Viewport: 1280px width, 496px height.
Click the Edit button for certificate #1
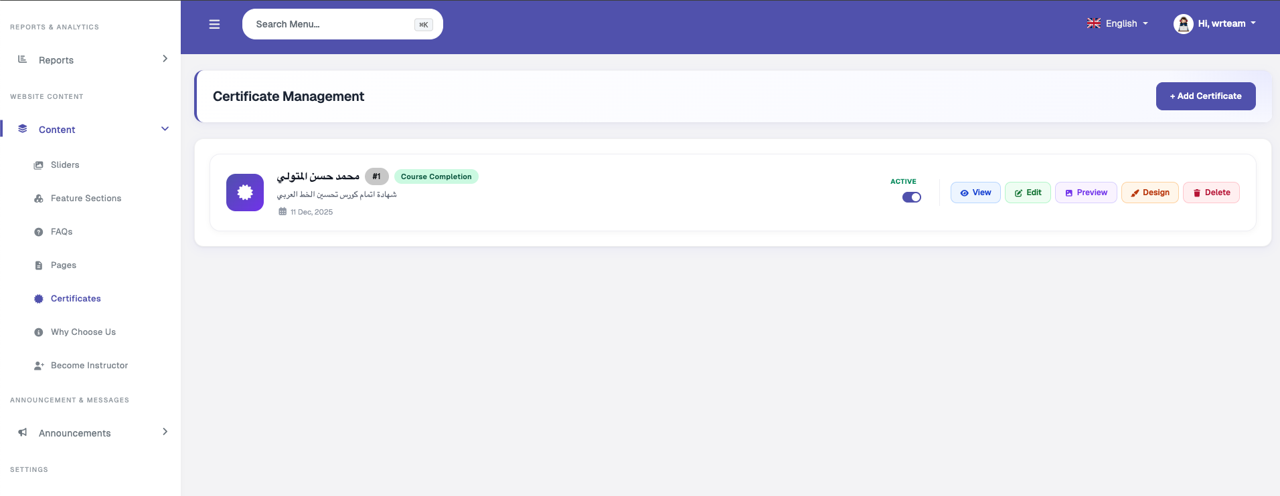pos(1028,193)
